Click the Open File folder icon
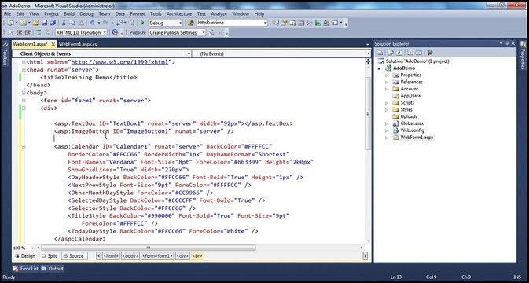The height and width of the screenshot is (283, 529). tap(35, 23)
